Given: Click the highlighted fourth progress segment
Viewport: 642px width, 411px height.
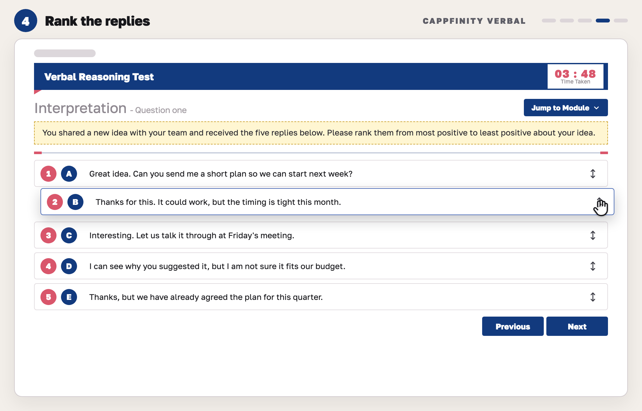Looking at the screenshot, I should coord(603,21).
